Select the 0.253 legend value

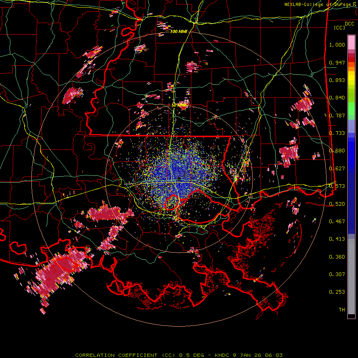(337, 292)
